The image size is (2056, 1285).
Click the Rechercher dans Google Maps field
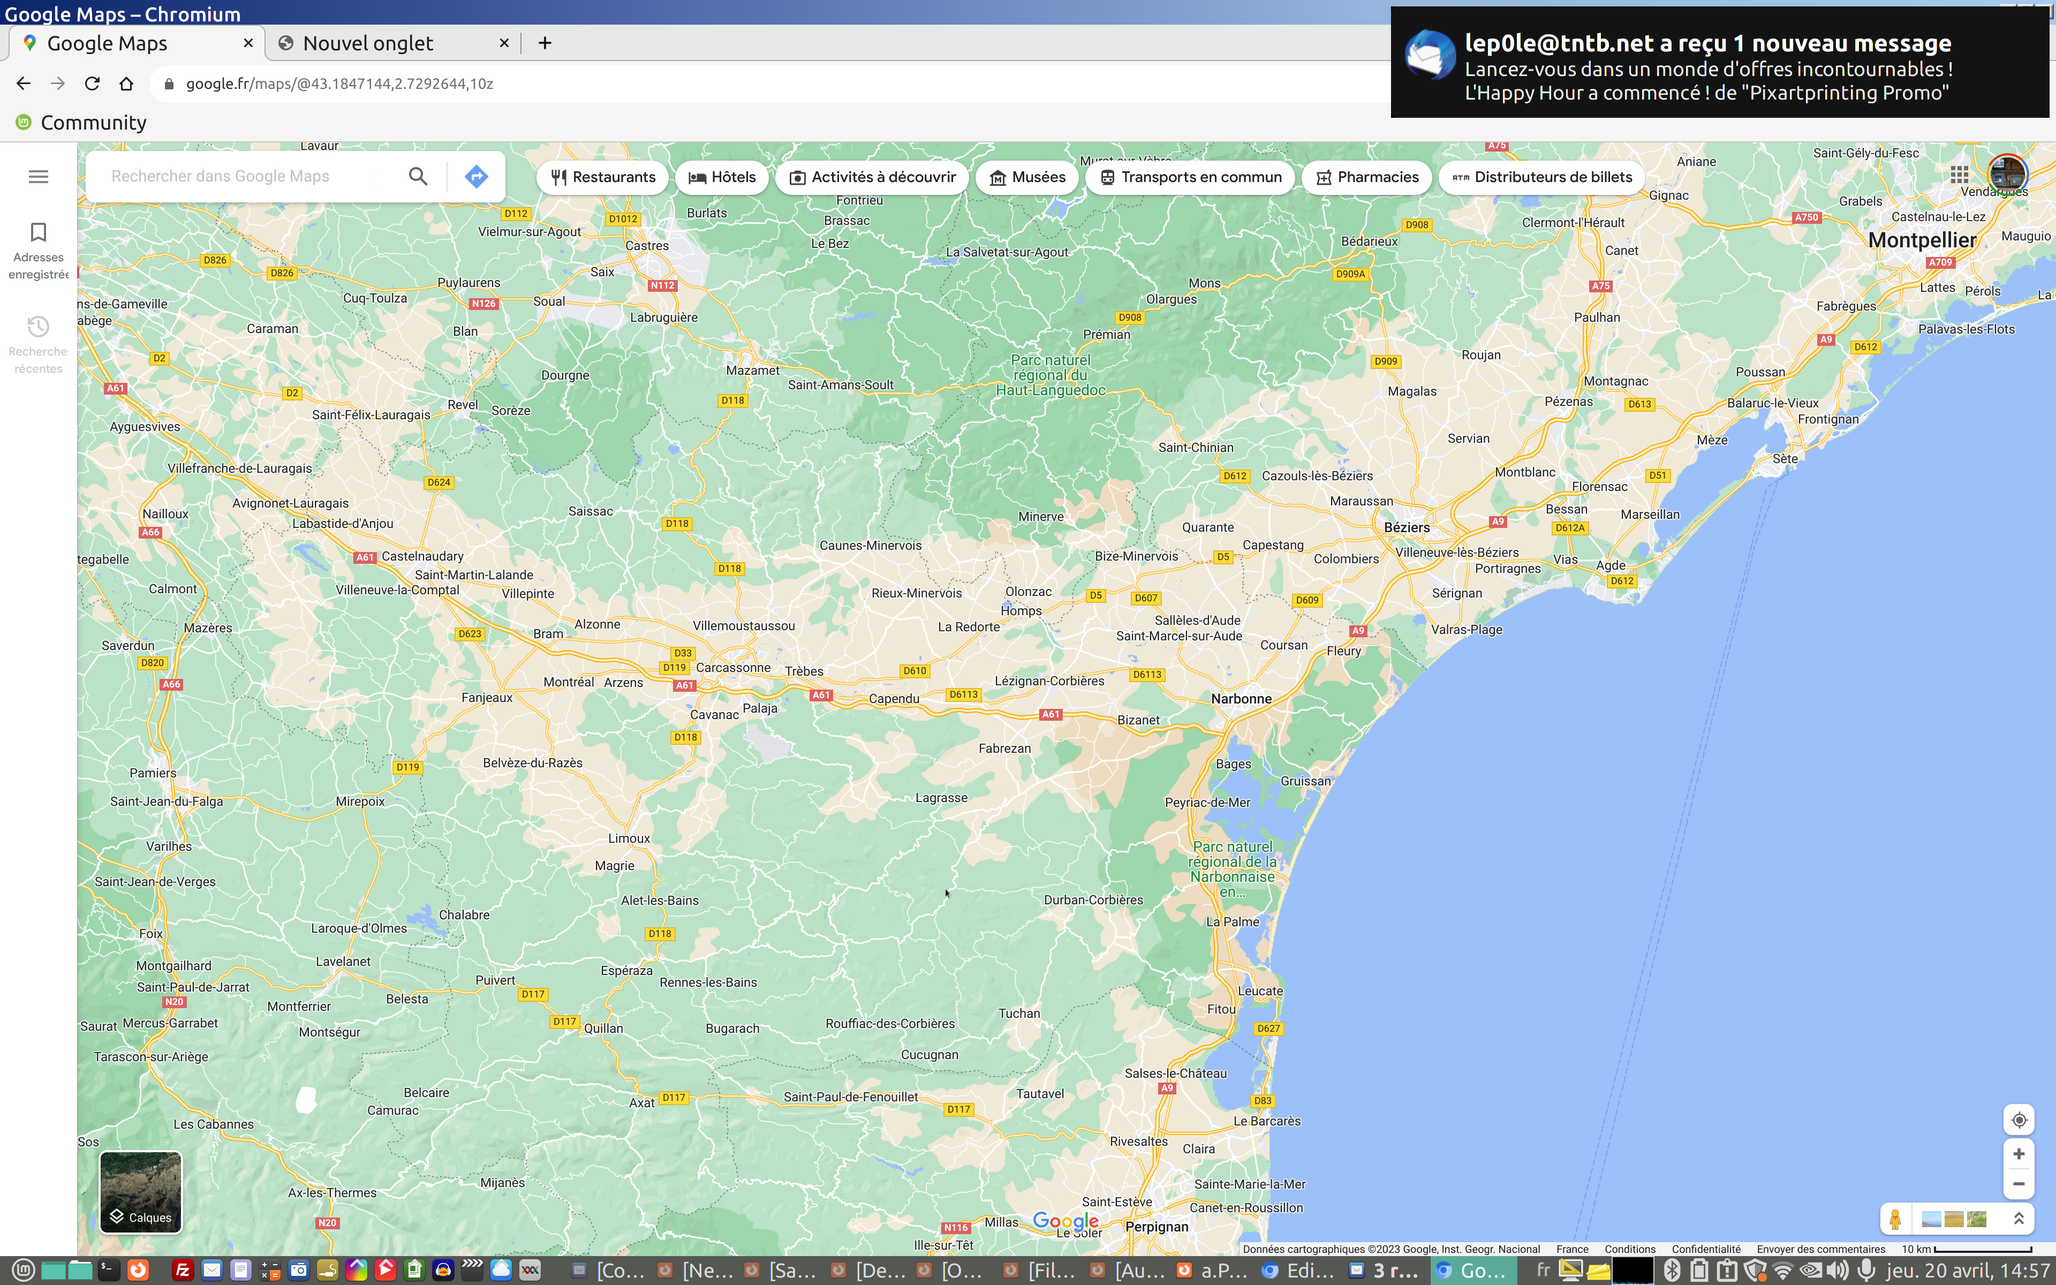pyautogui.click(x=246, y=177)
